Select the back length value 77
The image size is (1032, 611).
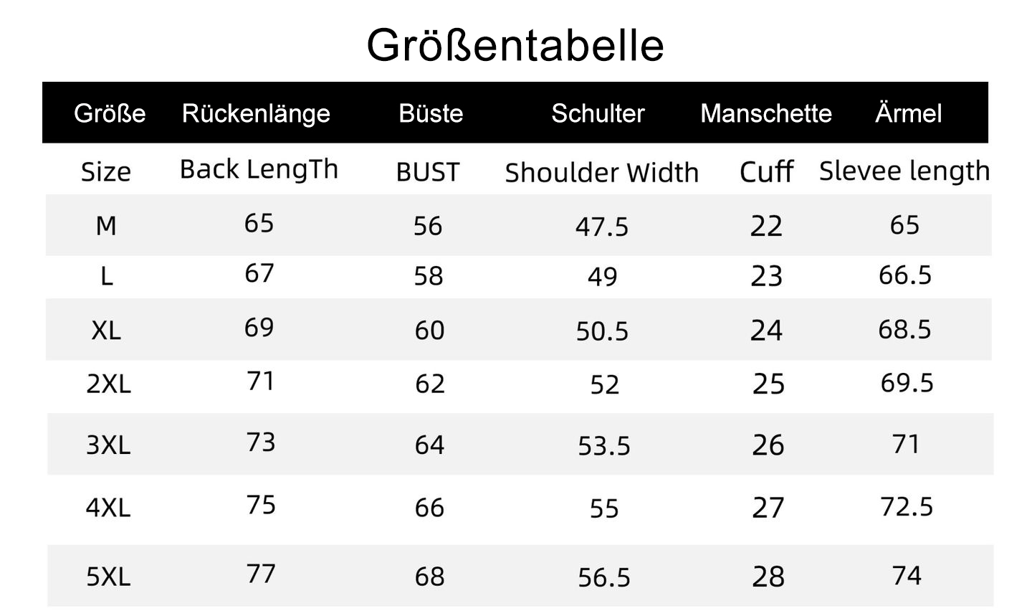[x=261, y=574]
